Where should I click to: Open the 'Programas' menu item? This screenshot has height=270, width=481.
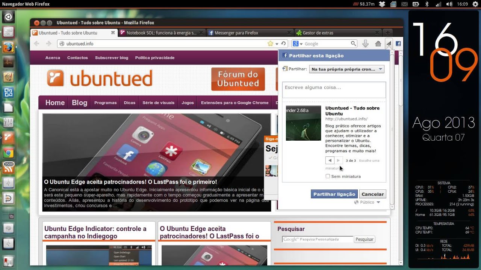(x=105, y=103)
